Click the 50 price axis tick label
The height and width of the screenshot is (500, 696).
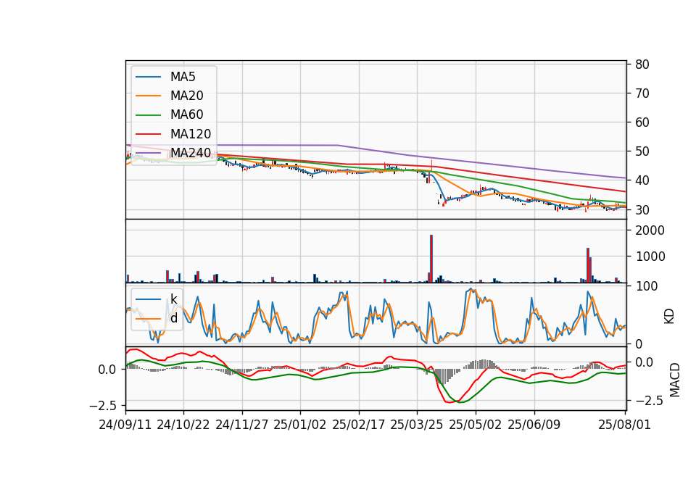642,151
